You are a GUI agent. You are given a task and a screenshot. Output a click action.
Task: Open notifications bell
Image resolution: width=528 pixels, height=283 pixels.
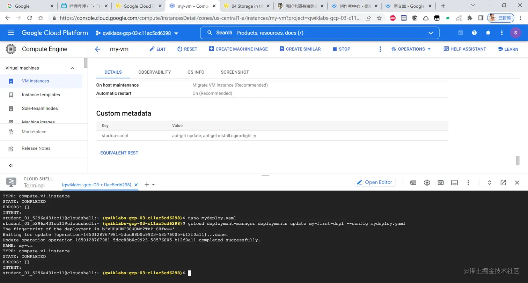[x=488, y=33]
